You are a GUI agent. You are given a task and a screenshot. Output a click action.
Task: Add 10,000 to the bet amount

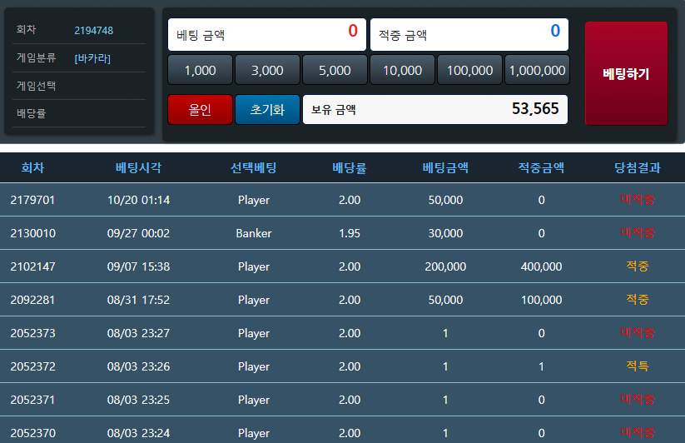402,70
